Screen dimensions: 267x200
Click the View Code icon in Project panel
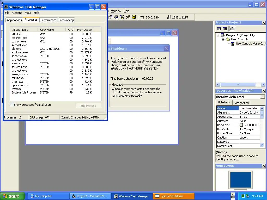point(219,29)
